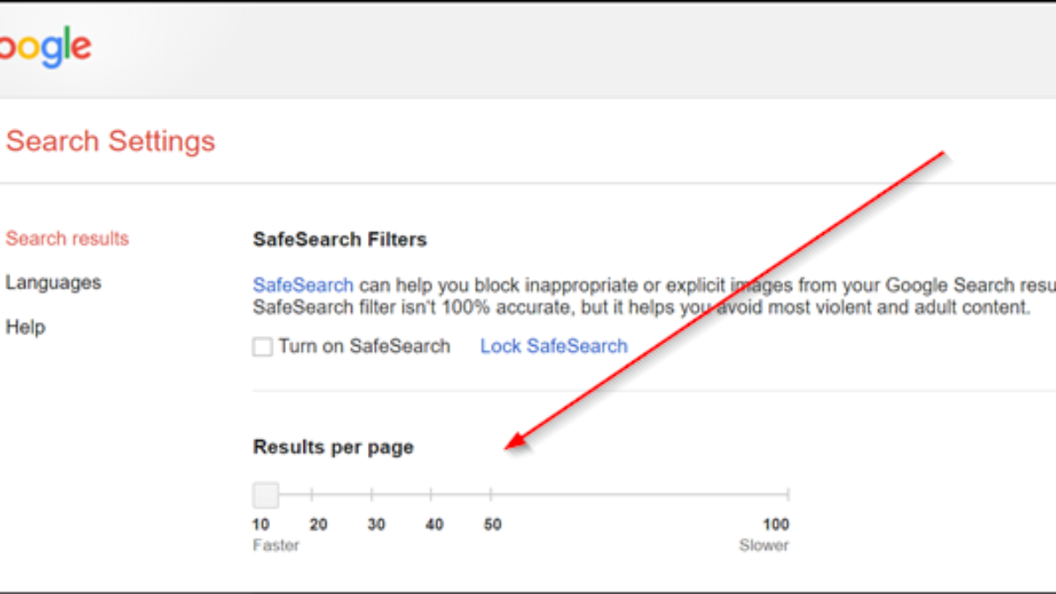This screenshot has height=594, width=1056.
Task: Click the Slower label under slider
Action: coord(764,546)
